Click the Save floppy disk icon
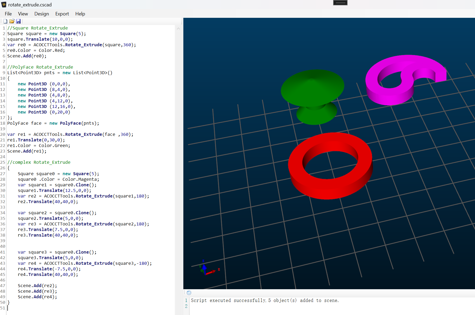Screen dimensions: 475x315 [18, 21]
